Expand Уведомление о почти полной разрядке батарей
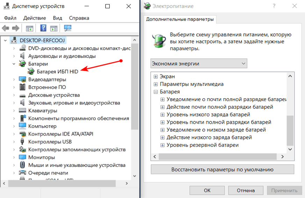Screen dimensions: 305x198 pos(162,99)
